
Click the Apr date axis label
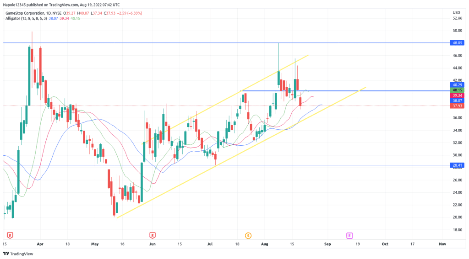click(x=40, y=244)
